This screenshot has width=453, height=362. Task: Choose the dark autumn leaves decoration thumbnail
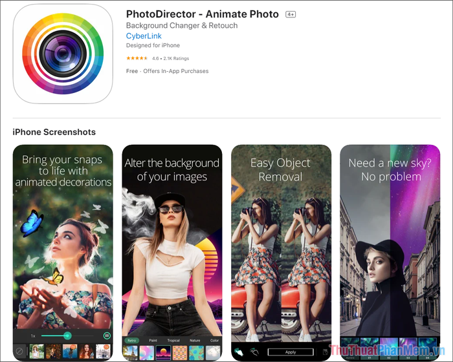pos(54,351)
